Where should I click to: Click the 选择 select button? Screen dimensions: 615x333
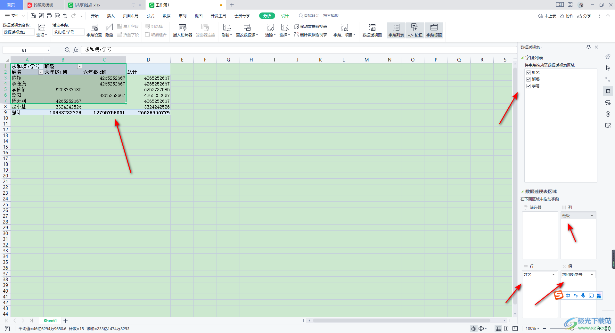[x=284, y=30]
